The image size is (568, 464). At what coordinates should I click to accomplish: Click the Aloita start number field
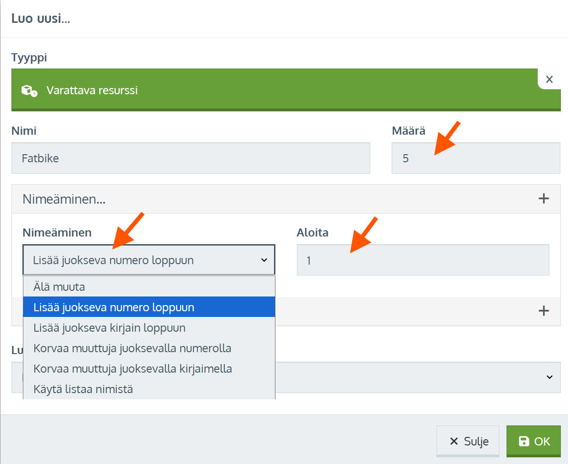click(x=423, y=260)
